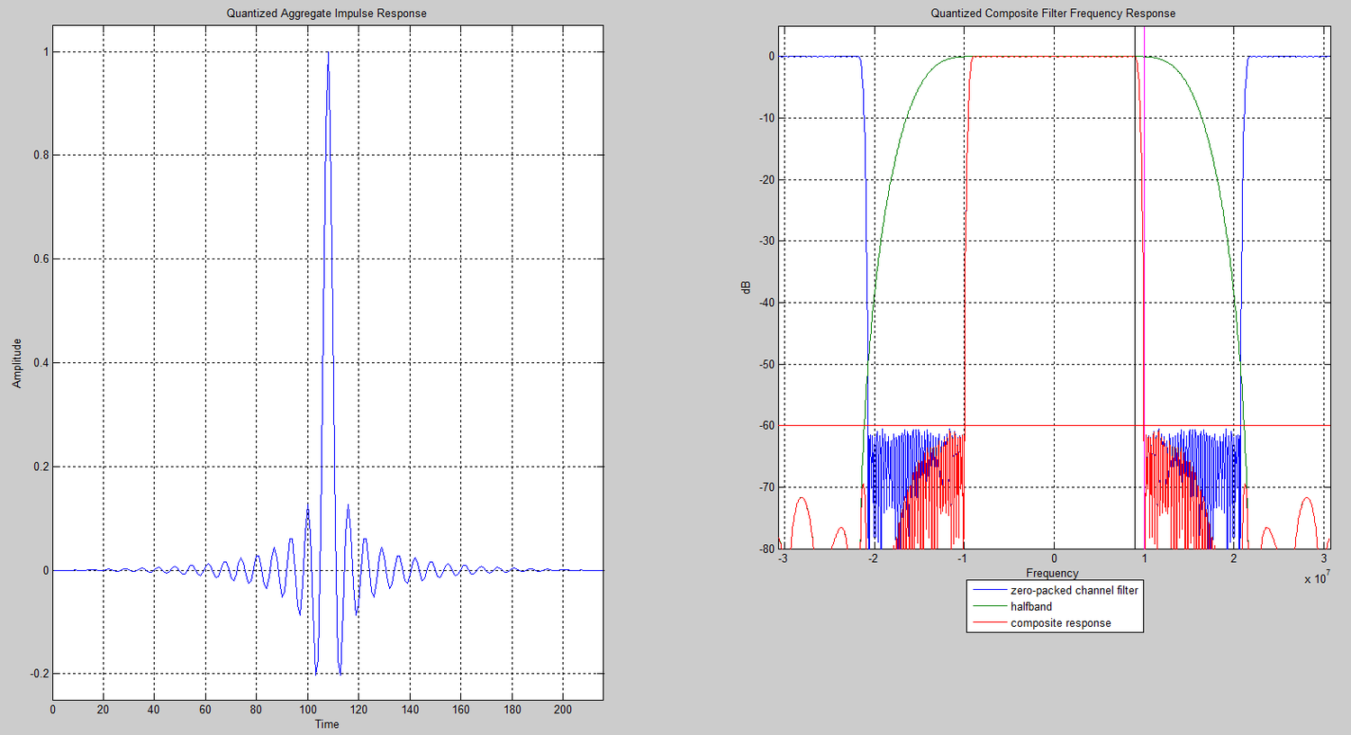Click the dB axis tick label '-30'
The height and width of the screenshot is (735, 1351).
766,241
